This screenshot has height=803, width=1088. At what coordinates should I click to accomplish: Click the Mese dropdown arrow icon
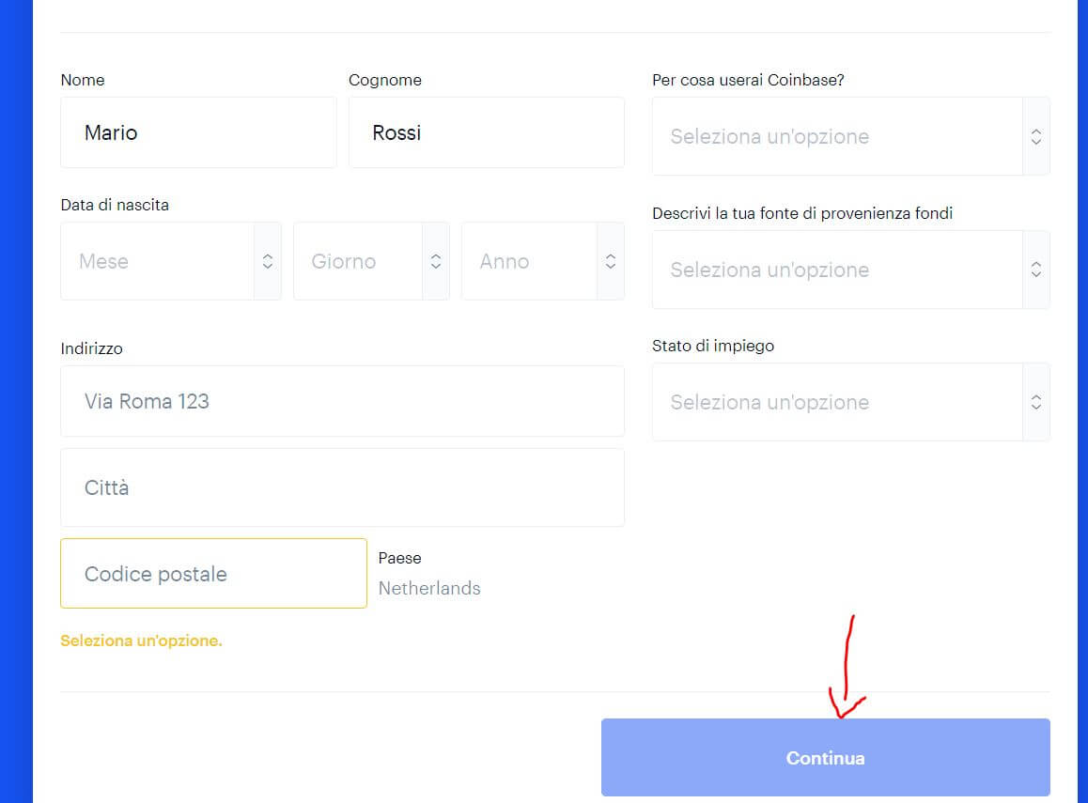coord(267,261)
